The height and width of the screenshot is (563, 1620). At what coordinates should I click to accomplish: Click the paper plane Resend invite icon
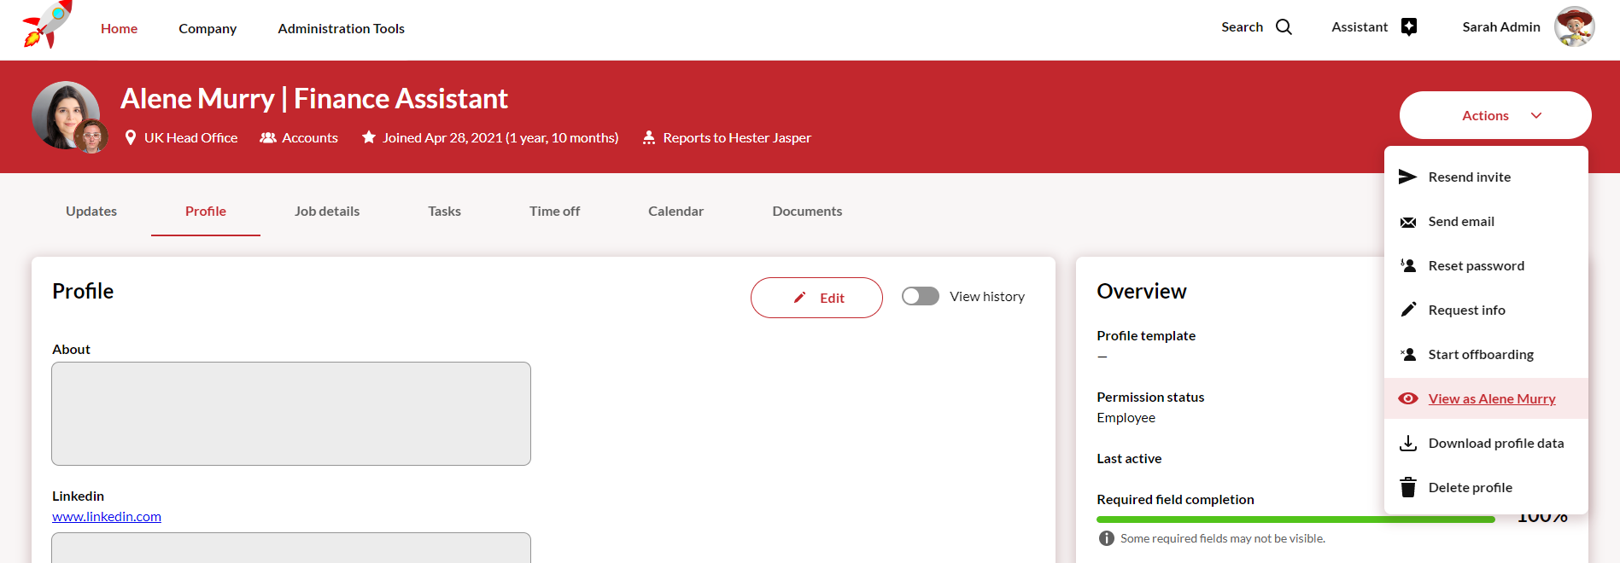(x=1407, y=177)
